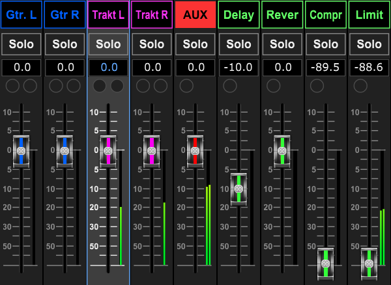Click the red AUX channel header
391x285 pixels.
(x=195, y=15)
